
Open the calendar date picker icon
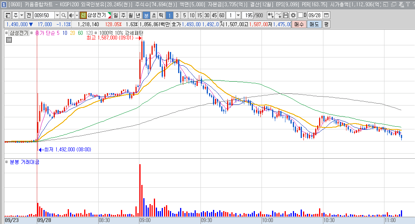(327, 15)
